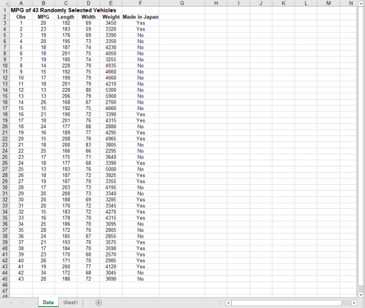Select the Data sheet tab
The height and width of the screenshot is (308, 365).
tap(48, 302)
